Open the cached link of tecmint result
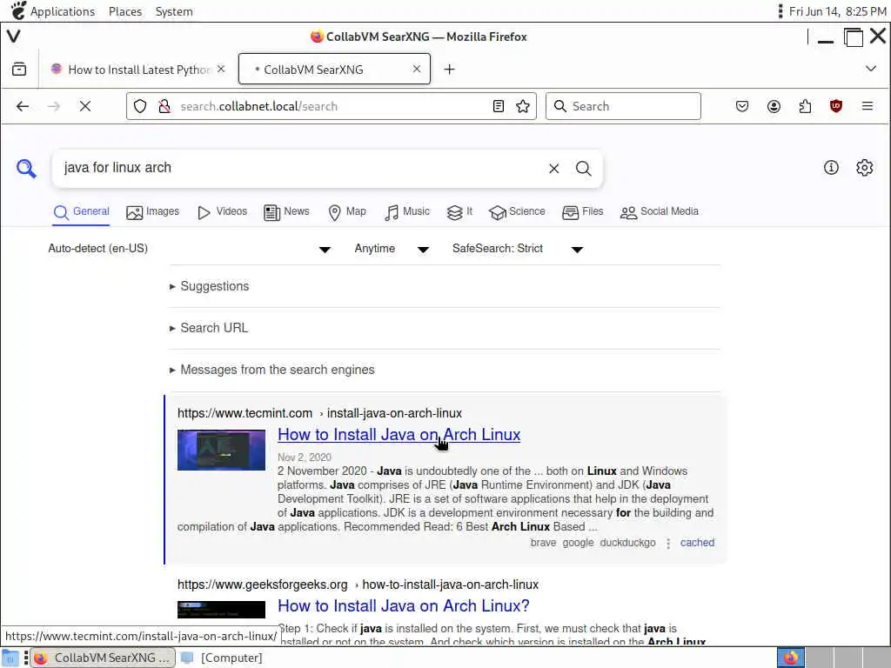 (697, 543)
